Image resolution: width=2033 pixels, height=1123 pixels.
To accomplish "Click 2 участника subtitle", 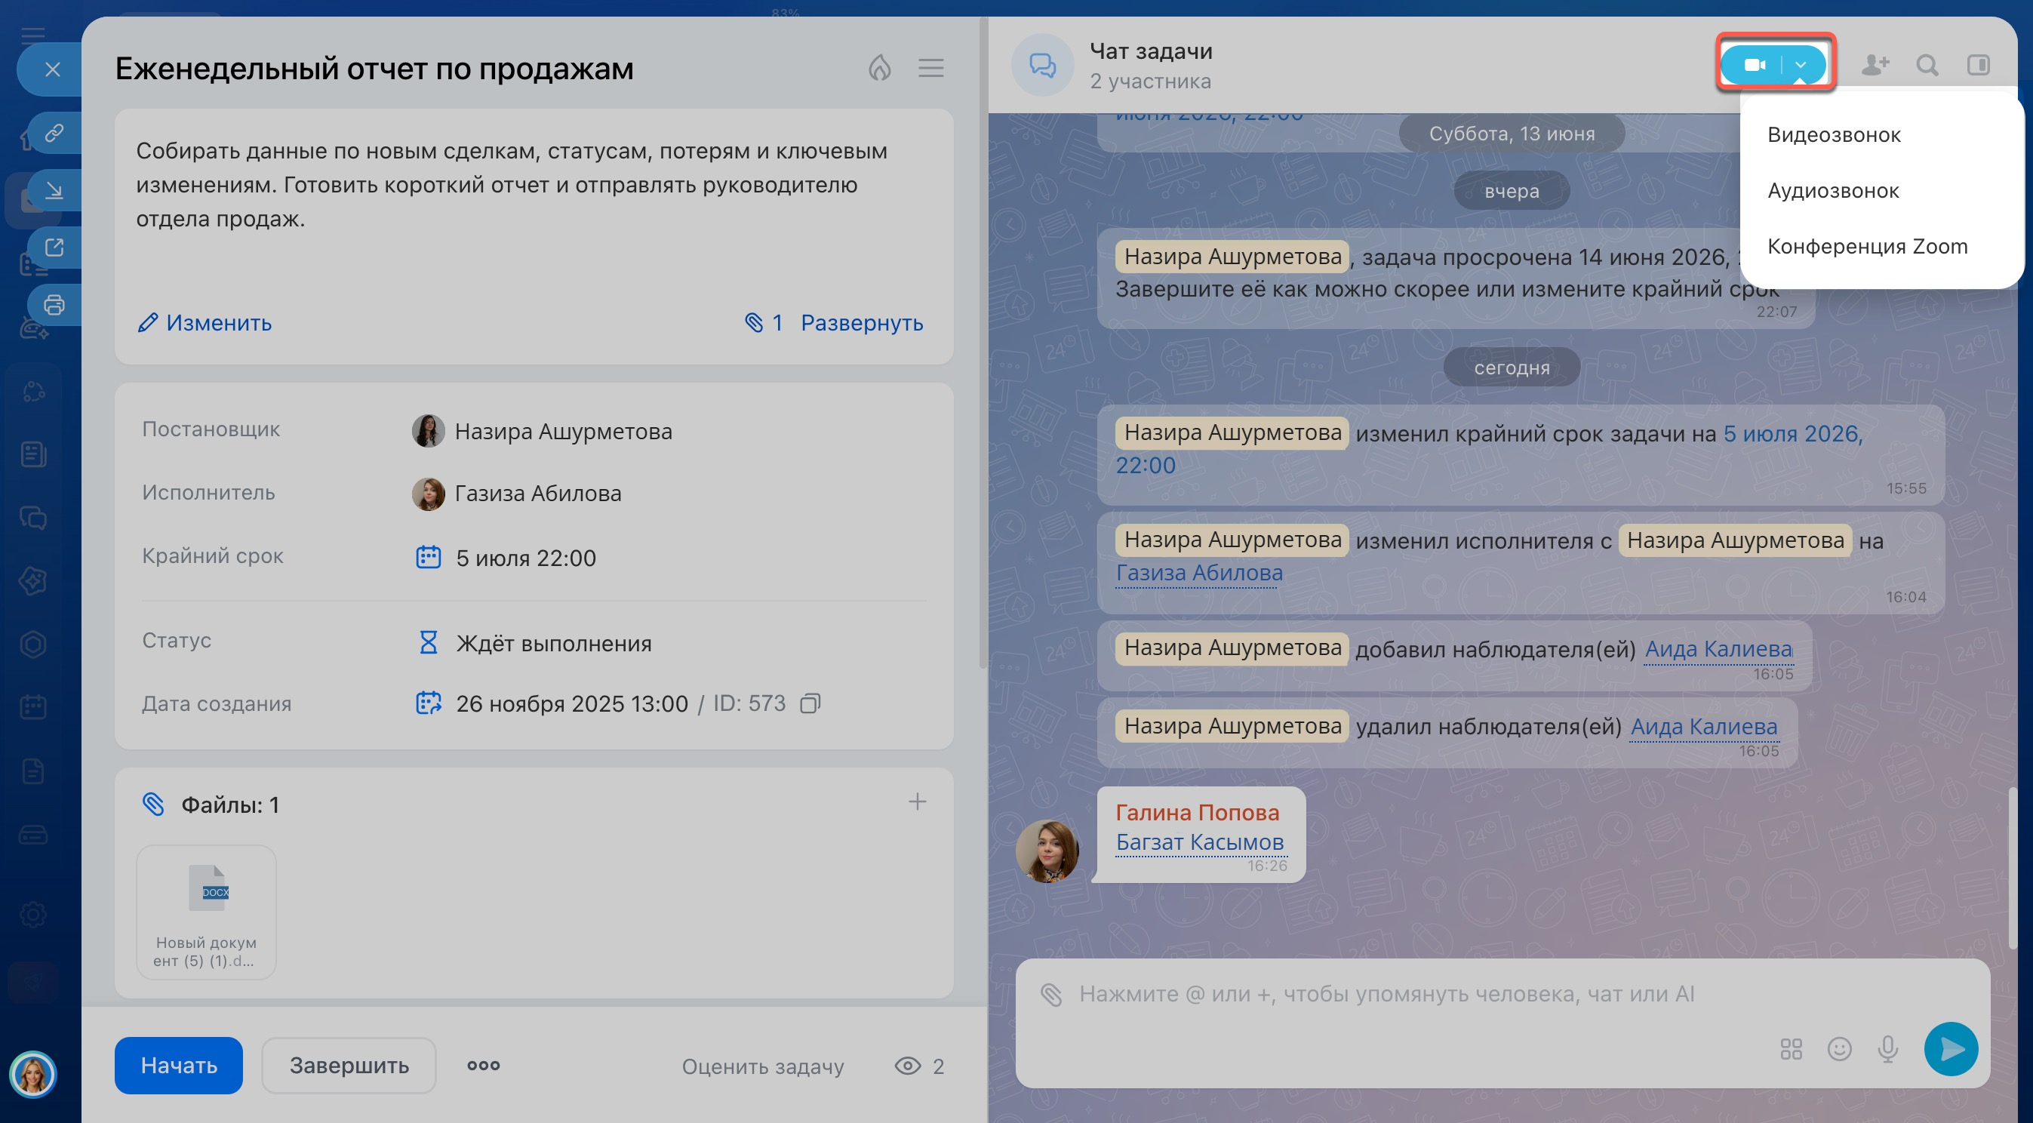I will [1150, 82].
